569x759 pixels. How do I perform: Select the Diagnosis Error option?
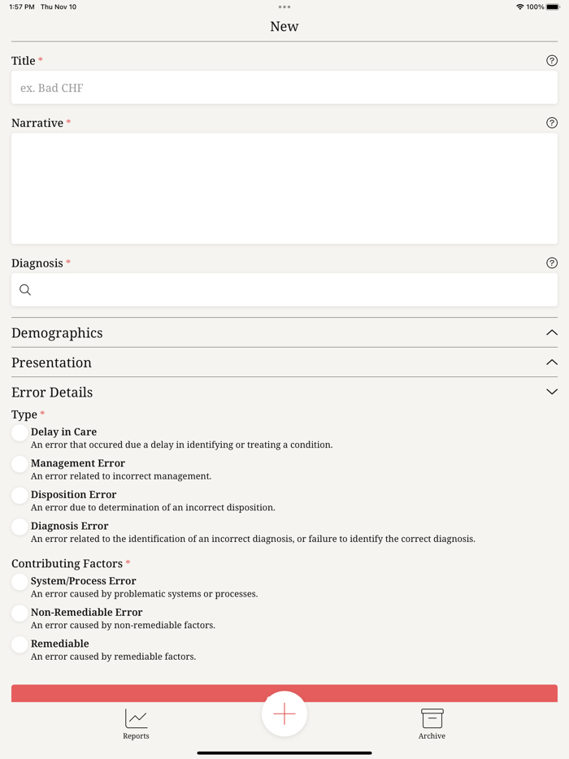click(20, 527)
